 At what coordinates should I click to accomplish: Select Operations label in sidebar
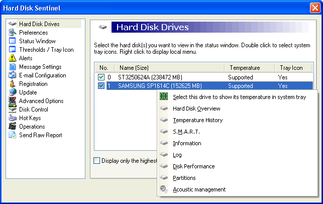pyautogui.click(x=32, y=127)
